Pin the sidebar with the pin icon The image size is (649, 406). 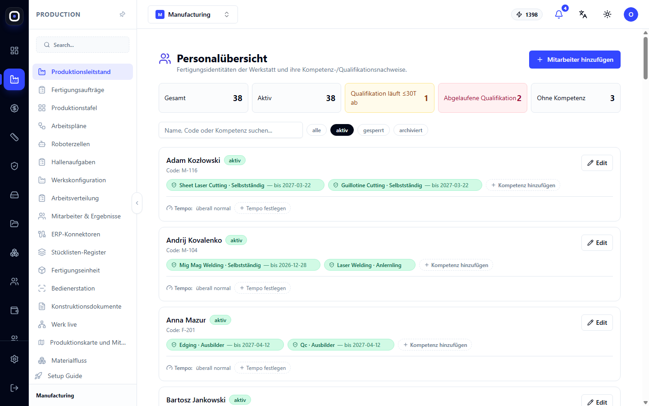pyautogui.click(x=122, y=14)
